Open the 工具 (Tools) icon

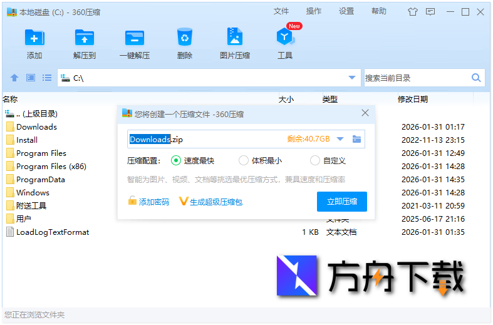click(x=285, y=37)
